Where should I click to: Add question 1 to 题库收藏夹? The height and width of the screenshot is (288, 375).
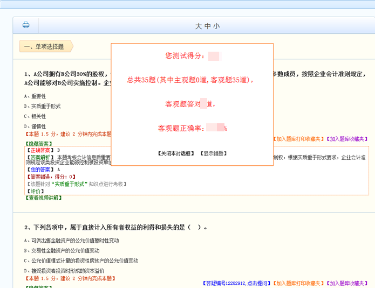pos(349,139)
